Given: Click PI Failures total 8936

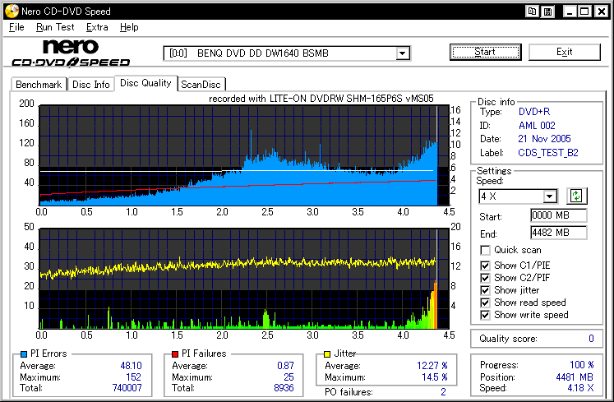Looking at the screenshot, I should (284, 388).
